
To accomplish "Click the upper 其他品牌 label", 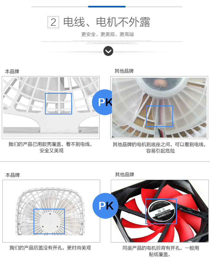I will click(124, 71).
